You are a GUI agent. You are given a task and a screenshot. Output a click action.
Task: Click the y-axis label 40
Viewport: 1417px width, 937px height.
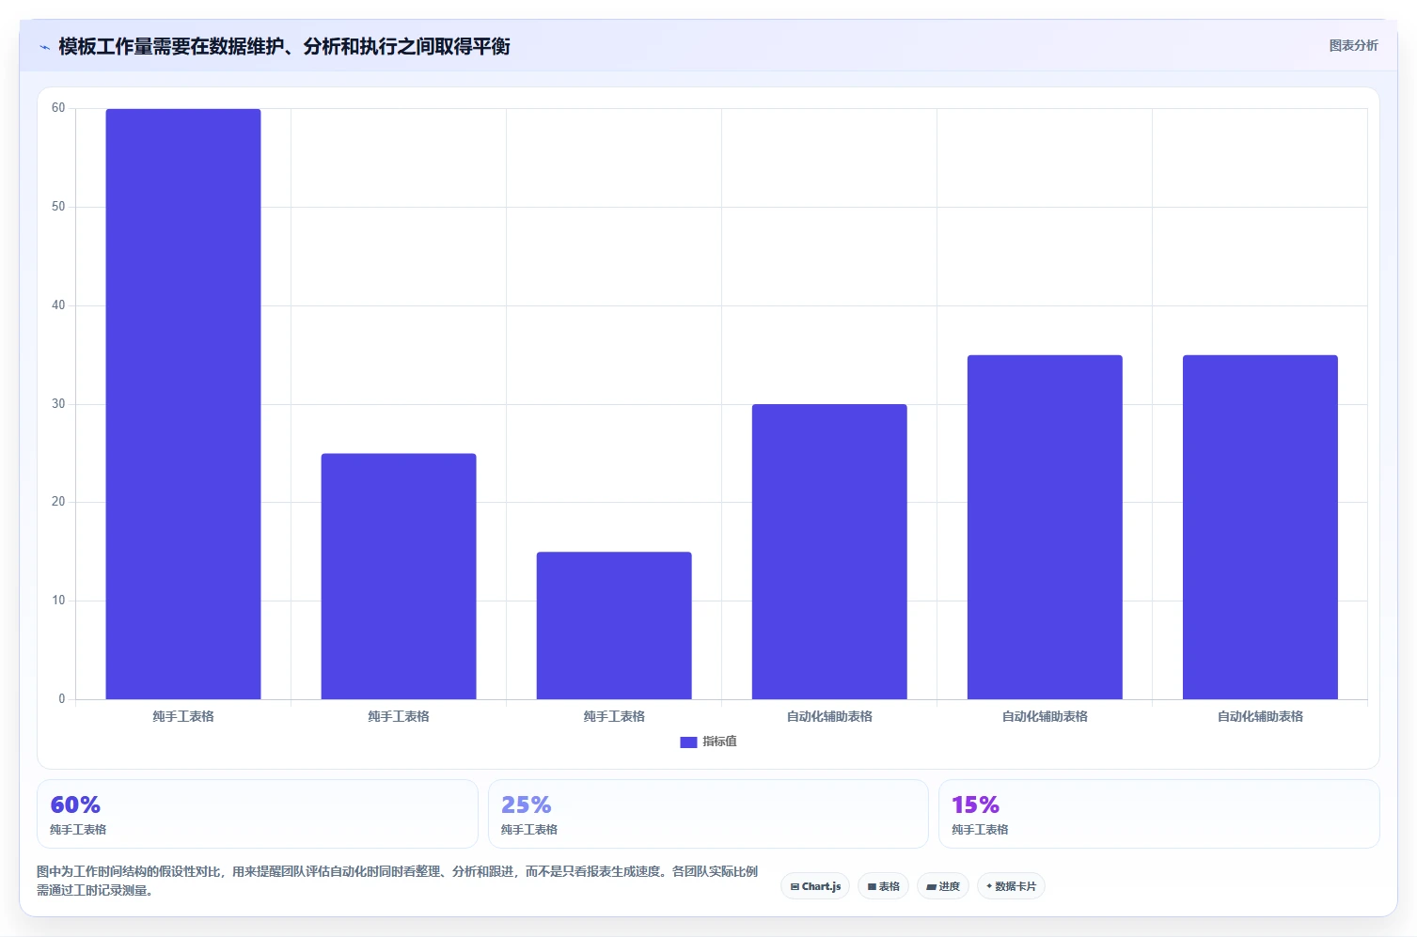click(x=58, y=305)
